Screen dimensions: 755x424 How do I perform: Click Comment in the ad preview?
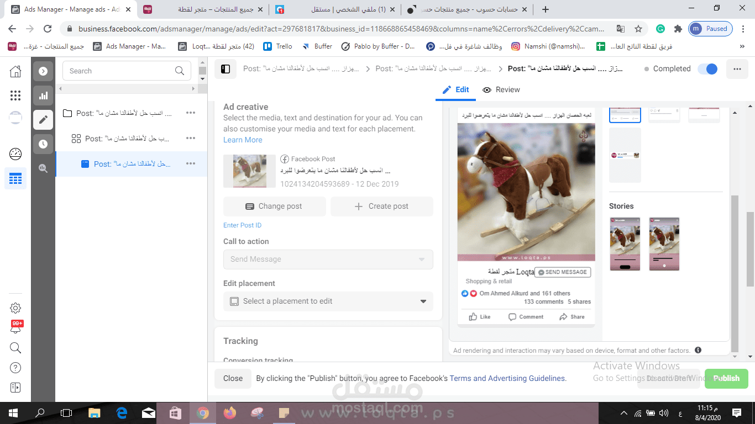(x=526, y=317)
